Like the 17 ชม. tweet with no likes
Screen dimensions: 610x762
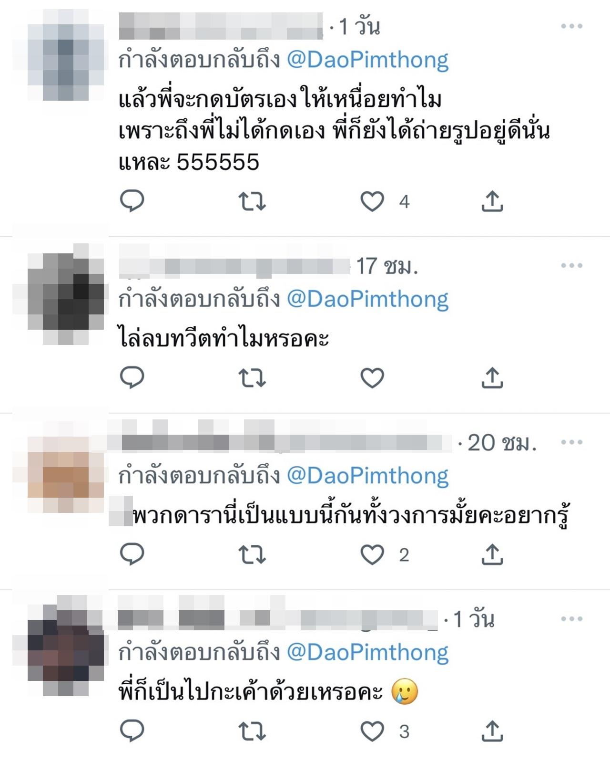[x=372, y=378]
